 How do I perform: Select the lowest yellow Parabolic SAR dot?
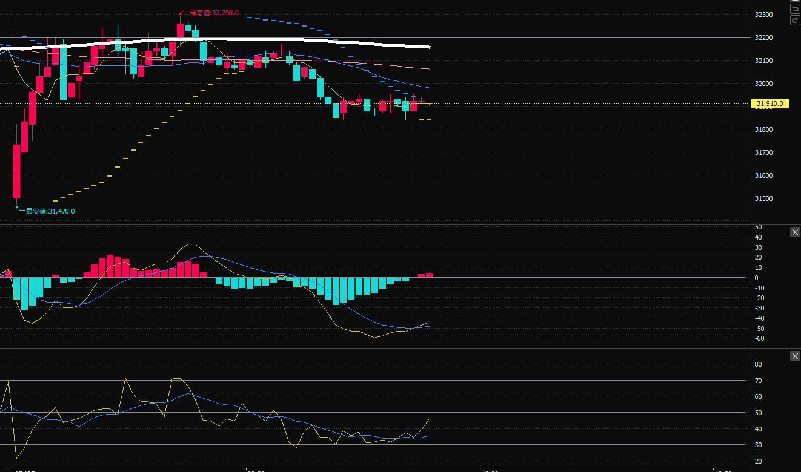tap(56, 200)
